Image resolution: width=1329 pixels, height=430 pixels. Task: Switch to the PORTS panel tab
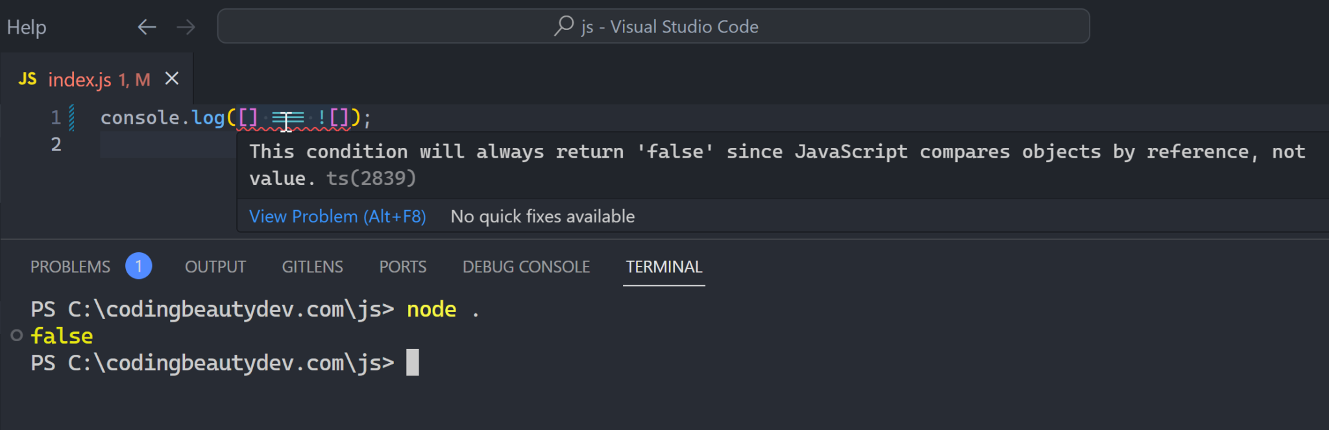[x=402, y=267]
